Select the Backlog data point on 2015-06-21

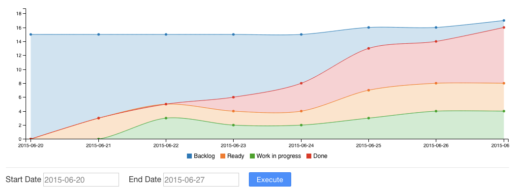pos(98,34)
